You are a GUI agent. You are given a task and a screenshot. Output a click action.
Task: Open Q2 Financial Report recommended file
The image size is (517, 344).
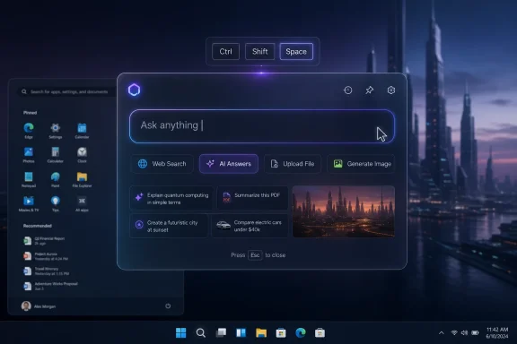point(45,241)
